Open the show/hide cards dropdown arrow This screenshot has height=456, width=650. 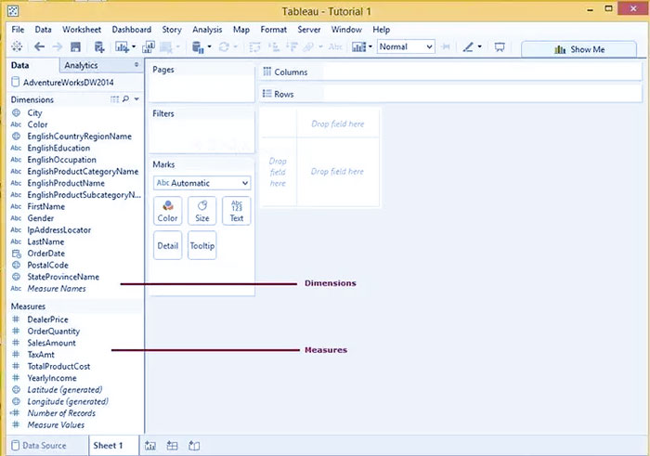click(x=370, y=46)
